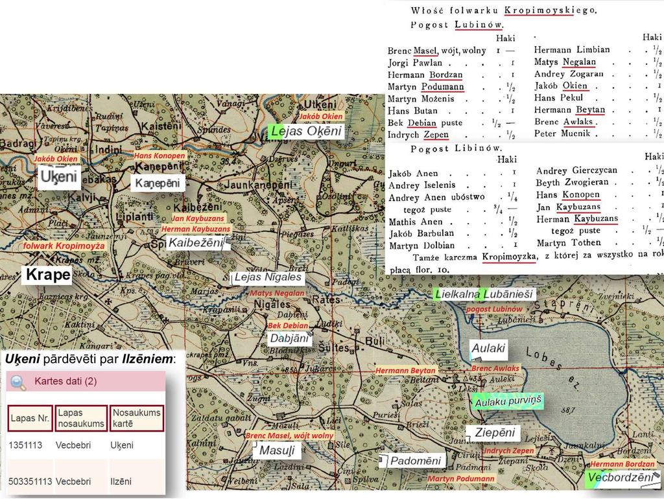The height and width of the screenshot is (499, 664).
Task: Click document entry Andrey Zogaran
Action: pyautogui.click(x=569, y=74)
